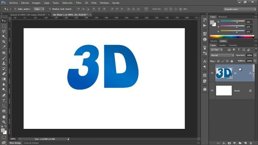
Task: Expand the 3D layer effects arrow
Action: [254, 72]
